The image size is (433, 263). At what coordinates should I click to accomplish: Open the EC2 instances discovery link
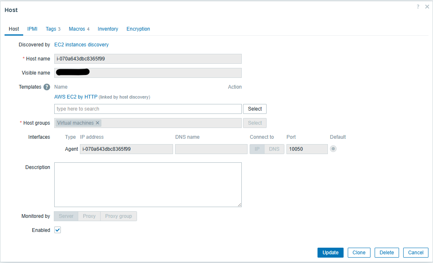(82, 45)
